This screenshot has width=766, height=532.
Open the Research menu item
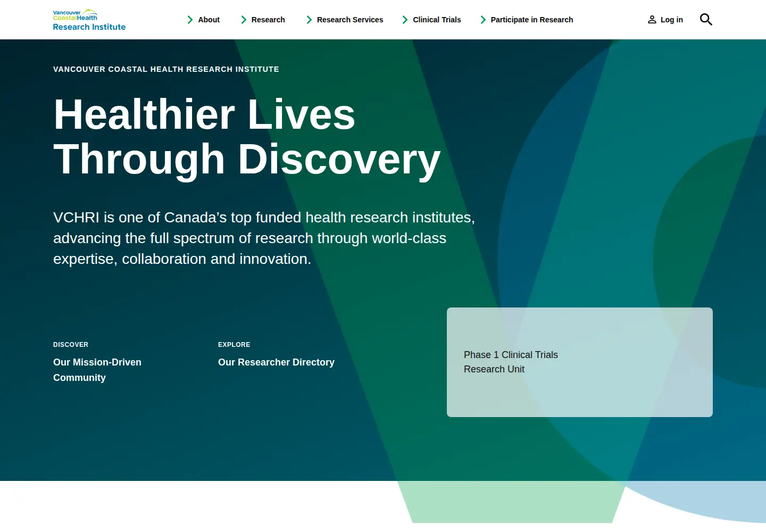[x=268, y=20]
